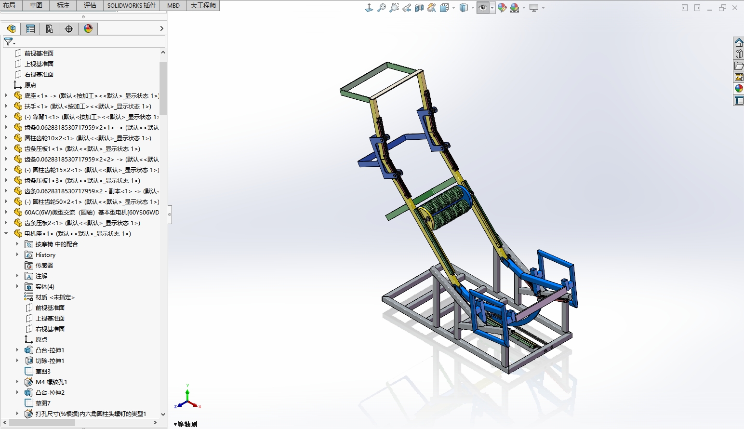
Task: Click the View Settings monitor icon
Action: pyautogui.click(x=534, y=8)
